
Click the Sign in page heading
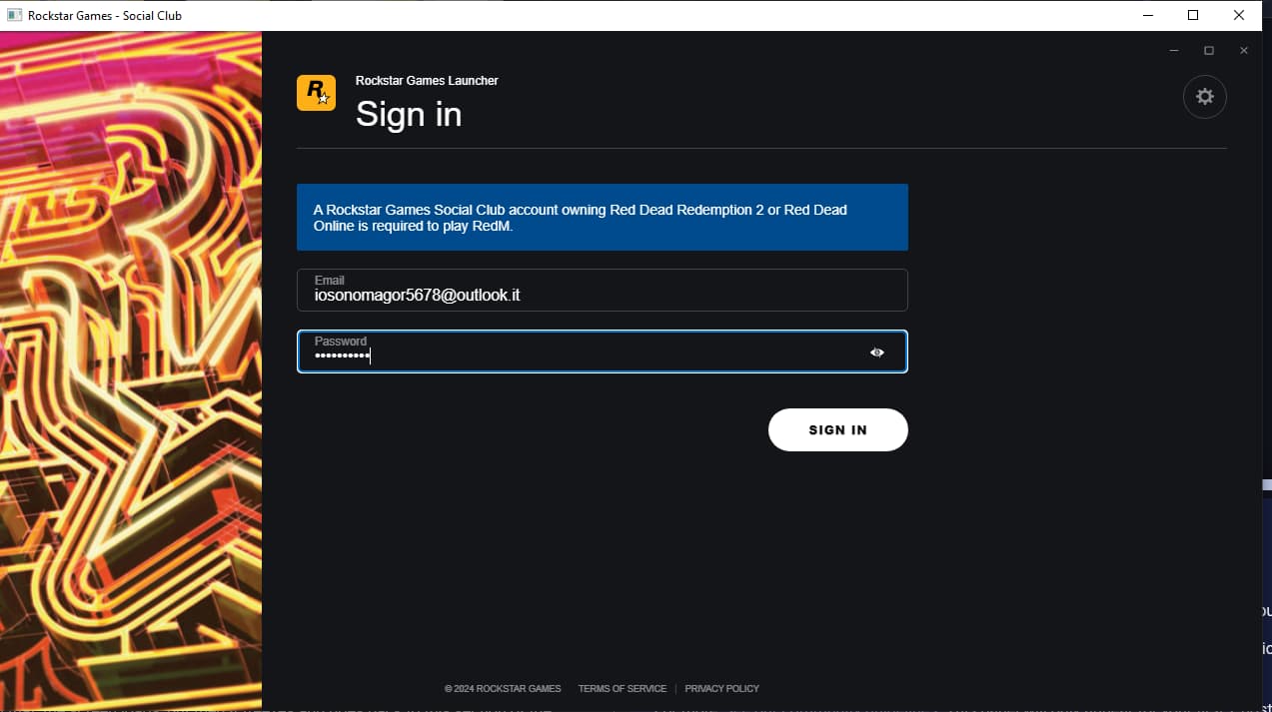pyautogui.click(x=408, y=114)
